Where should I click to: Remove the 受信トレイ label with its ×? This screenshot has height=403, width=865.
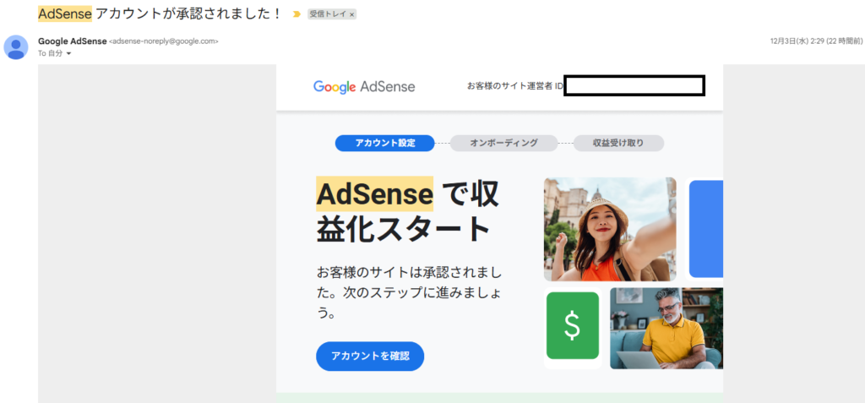click(352, 15)
